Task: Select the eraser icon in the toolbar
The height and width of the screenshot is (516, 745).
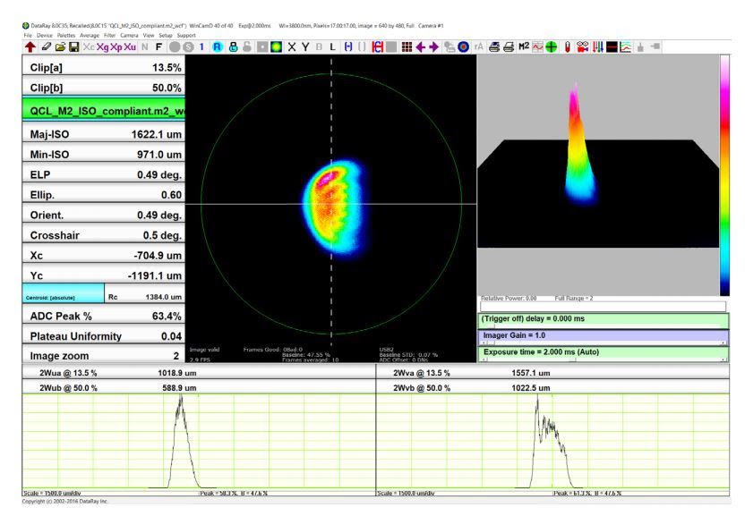Action: tap(46, 47)
